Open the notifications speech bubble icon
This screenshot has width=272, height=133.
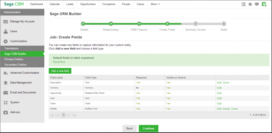(257, 4)
